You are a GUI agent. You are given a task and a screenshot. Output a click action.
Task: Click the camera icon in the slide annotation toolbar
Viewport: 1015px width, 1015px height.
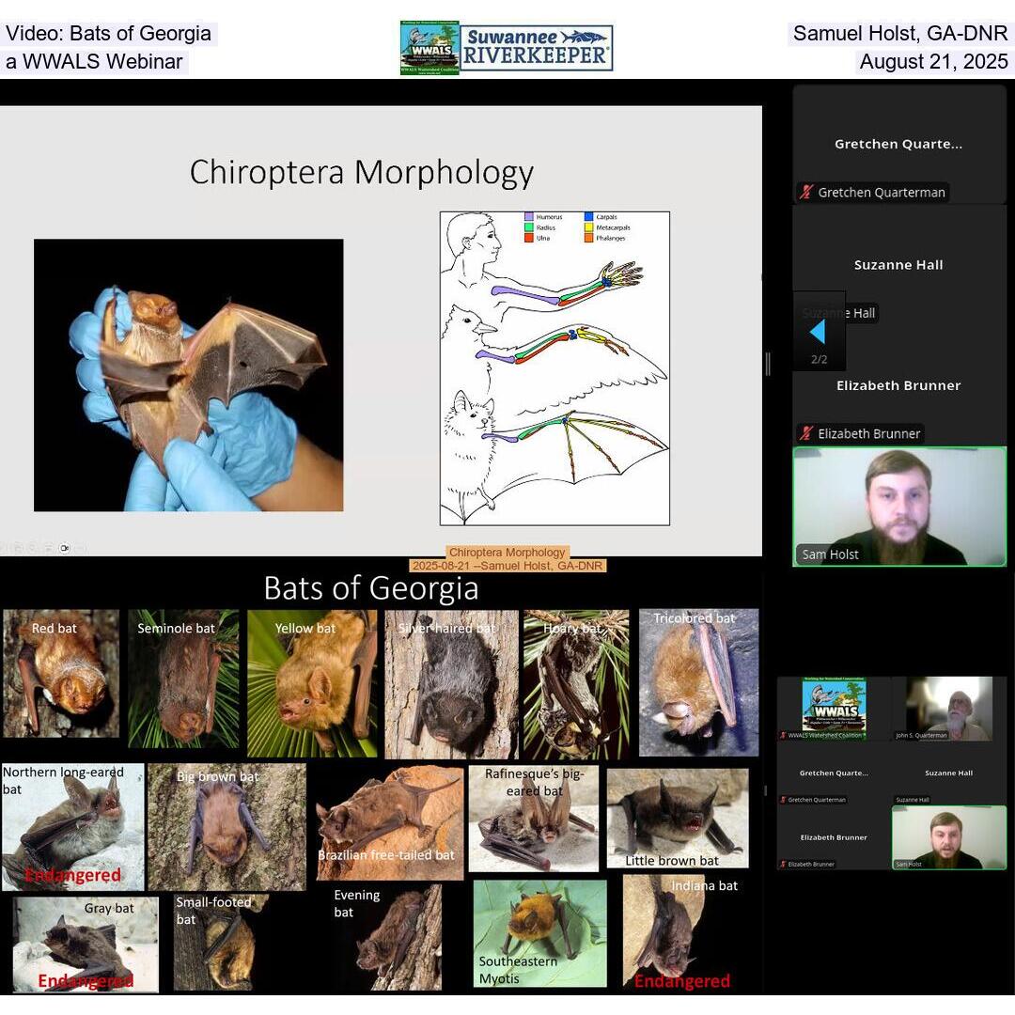[x=64, y=548]
